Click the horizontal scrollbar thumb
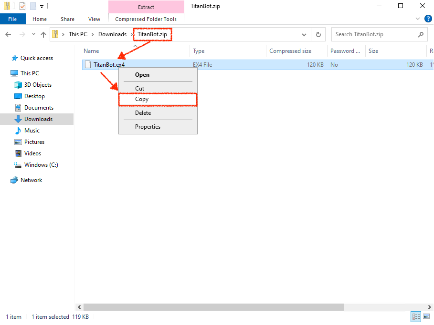Screen dimensions: 434x325 [x=213, y=307]
